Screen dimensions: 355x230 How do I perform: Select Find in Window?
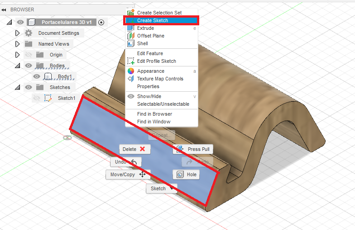161,122
